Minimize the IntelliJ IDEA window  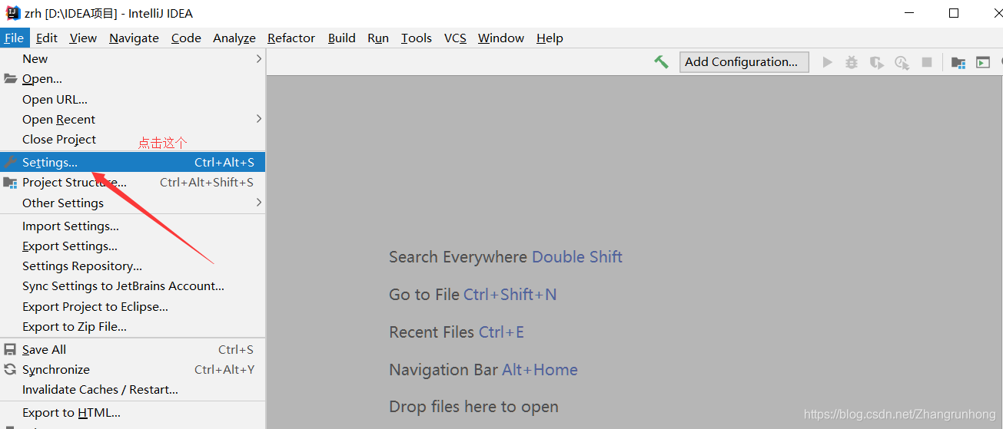(x=911, y=13)
